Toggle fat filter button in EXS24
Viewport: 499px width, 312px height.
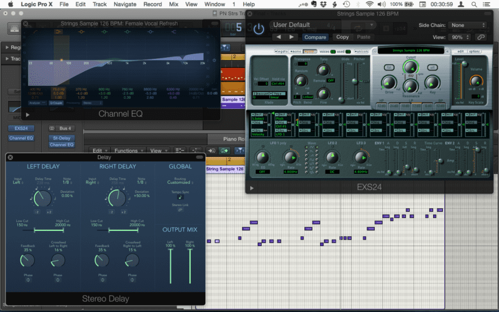coord(389,68)
